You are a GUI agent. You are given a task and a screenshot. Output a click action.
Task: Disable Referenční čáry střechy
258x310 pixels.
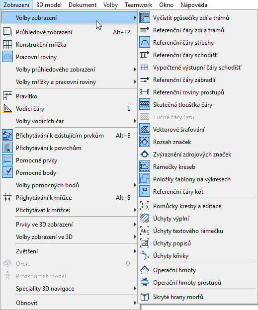tap(197, 43)
